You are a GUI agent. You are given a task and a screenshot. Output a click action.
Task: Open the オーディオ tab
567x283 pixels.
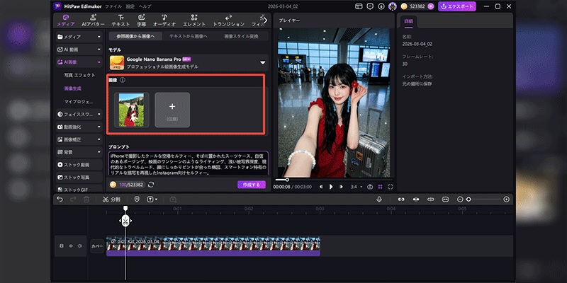(164, 21)
